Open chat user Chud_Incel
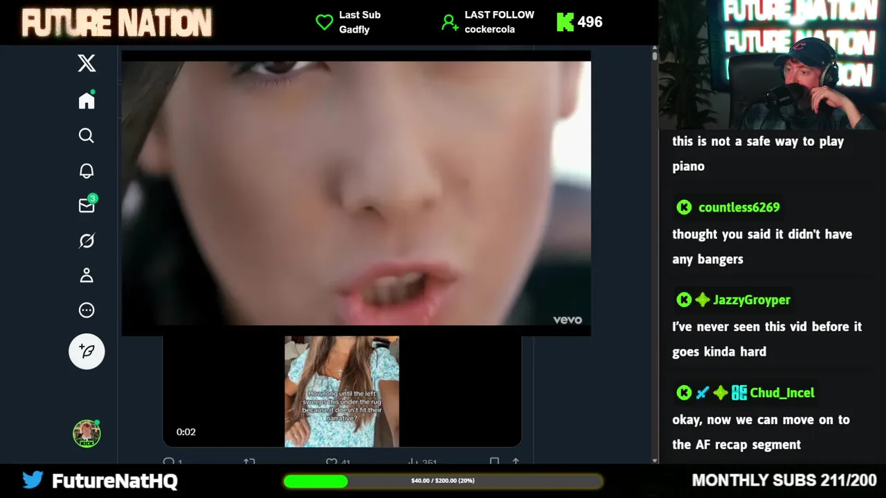The width and height of the screenshot is (886, 498). 782,393
